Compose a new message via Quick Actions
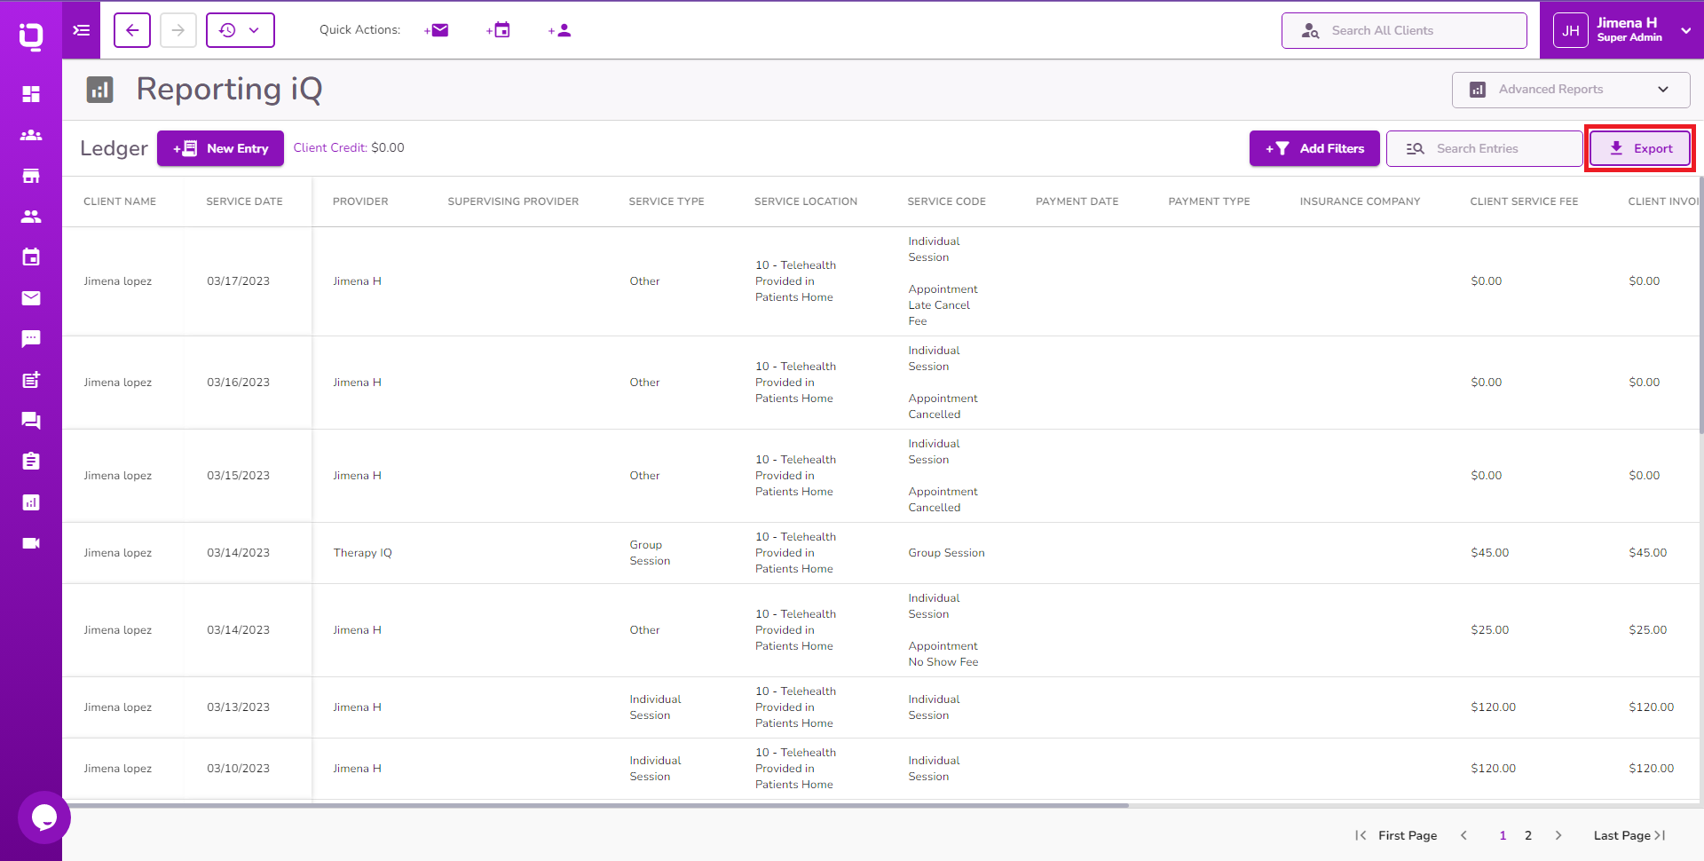 436,29
